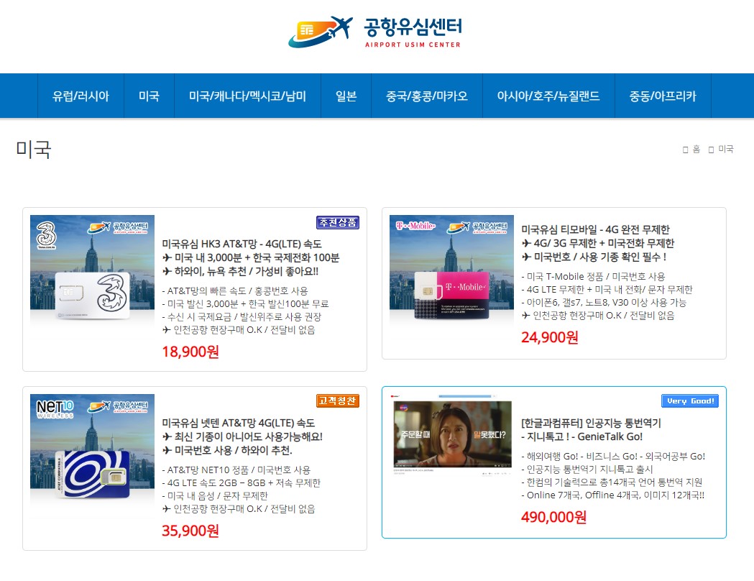The height and width of the screenshot is (581, 754).
Task: Click '4G LTE 속도 2GB – 8GB + 저속 무제한'
Action: 244,483
